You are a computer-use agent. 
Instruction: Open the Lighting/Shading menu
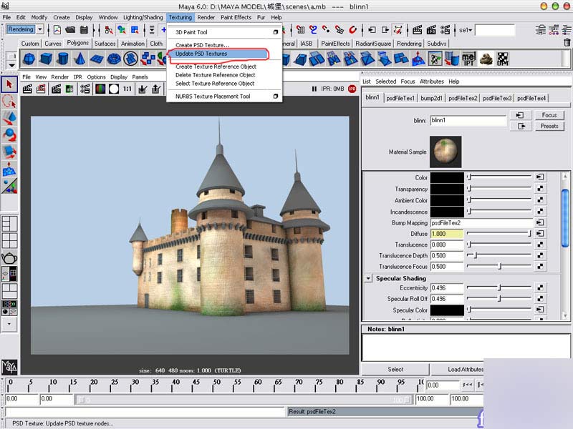(x=143, y=17)
